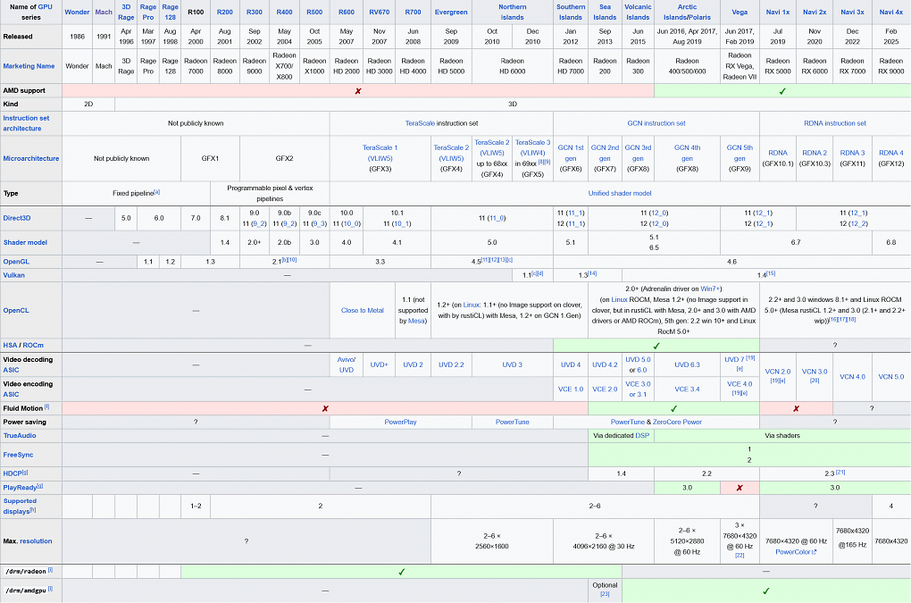Click the 12_2 feature level link
This screenshot has height=603, width=911.
857,223
